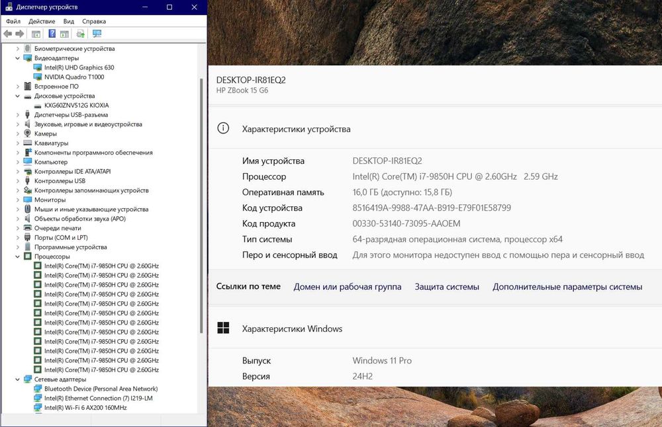
Task: Open Дополнительные параметры системы link
Action: pos(567,287)
